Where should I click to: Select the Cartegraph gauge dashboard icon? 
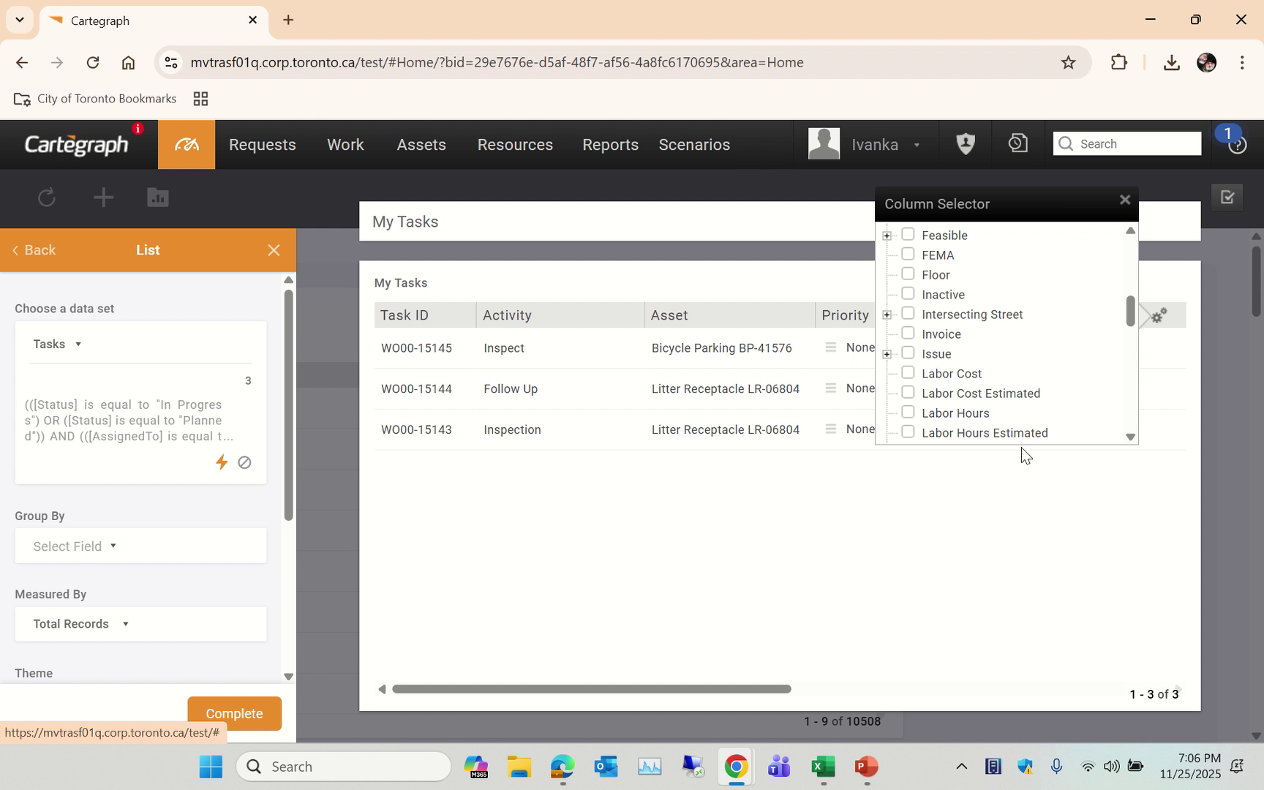(x=186, y=144)
